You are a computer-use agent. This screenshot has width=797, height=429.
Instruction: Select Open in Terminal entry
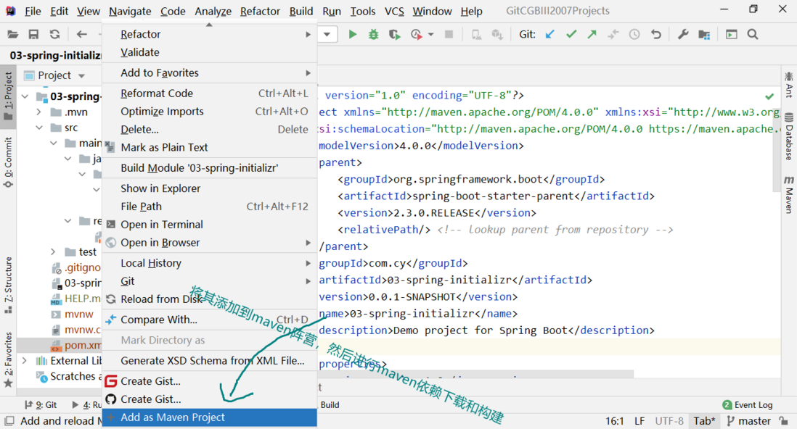pos(210,225)
